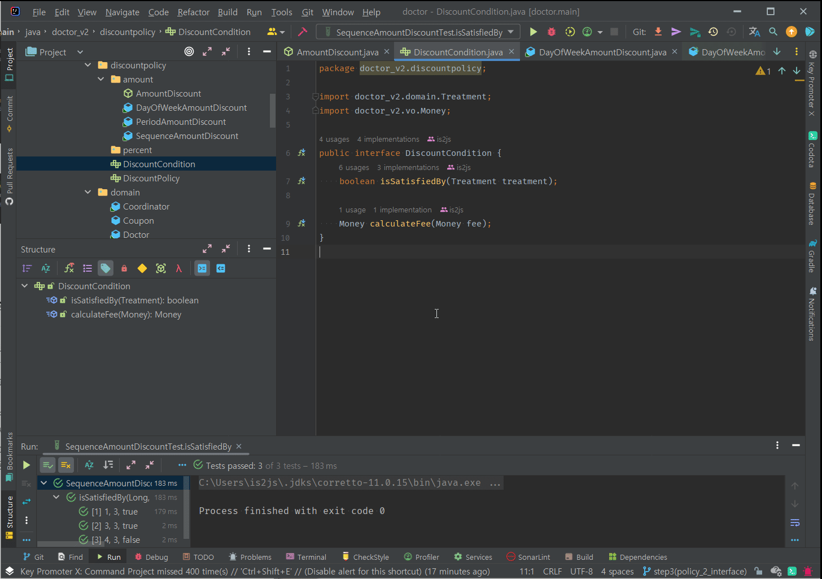
Task: Select SequenceAmountDiscount in project tree
Action: [187, 136]
